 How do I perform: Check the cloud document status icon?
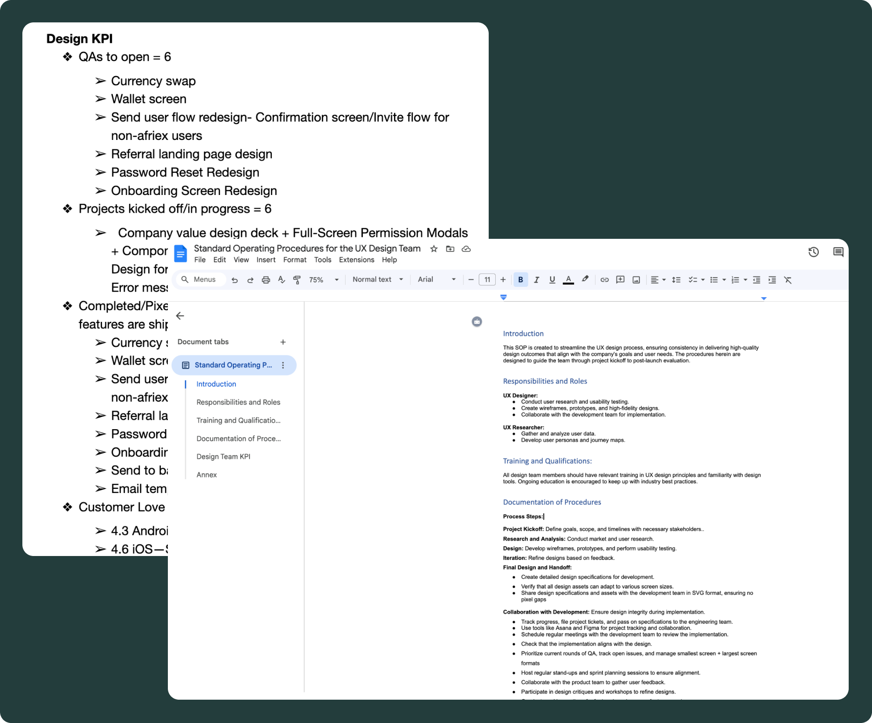click(x=466, y=249)
